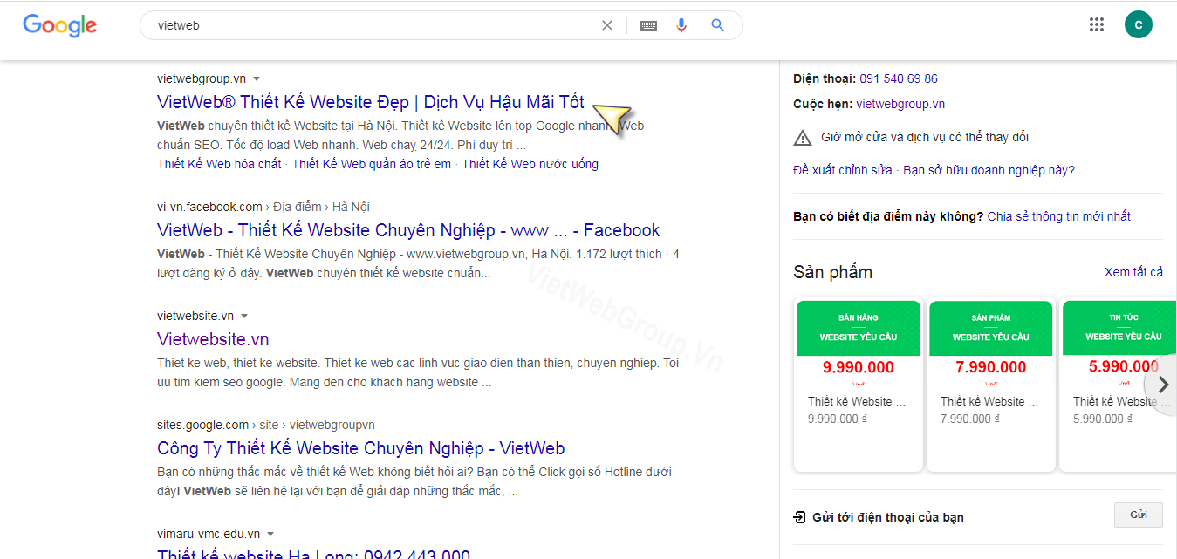
Task: Expand dropdown arrow beside vietwebsite.vn
Action: 244,317
